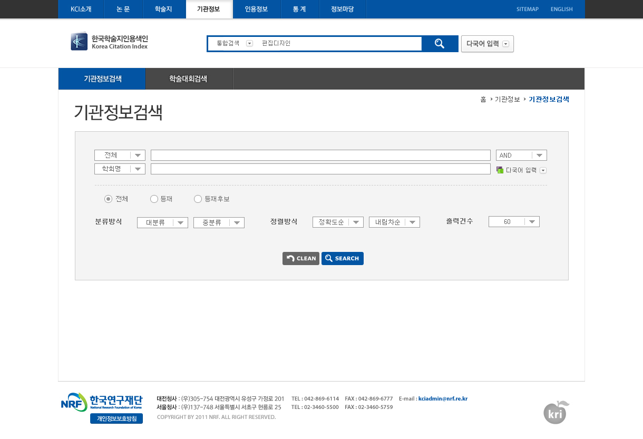The width and height of the screenshot is (643, 439).
Task: Click the magnifier search icon button
Action: click(x=440, y=44)
